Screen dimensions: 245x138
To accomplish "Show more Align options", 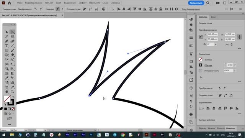I will [x=240, y=113].
